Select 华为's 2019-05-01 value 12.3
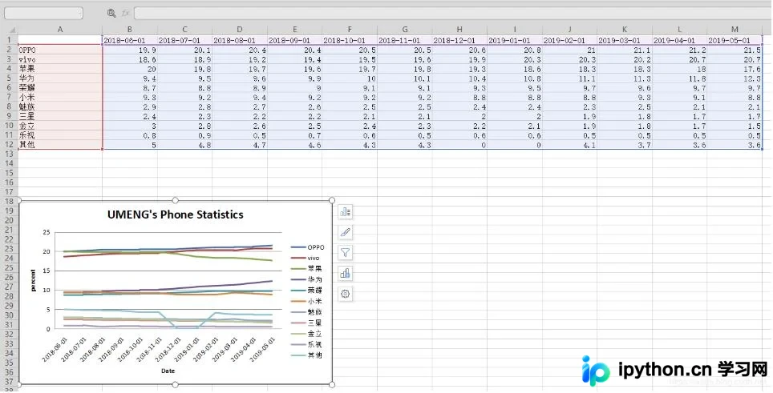 735,78
